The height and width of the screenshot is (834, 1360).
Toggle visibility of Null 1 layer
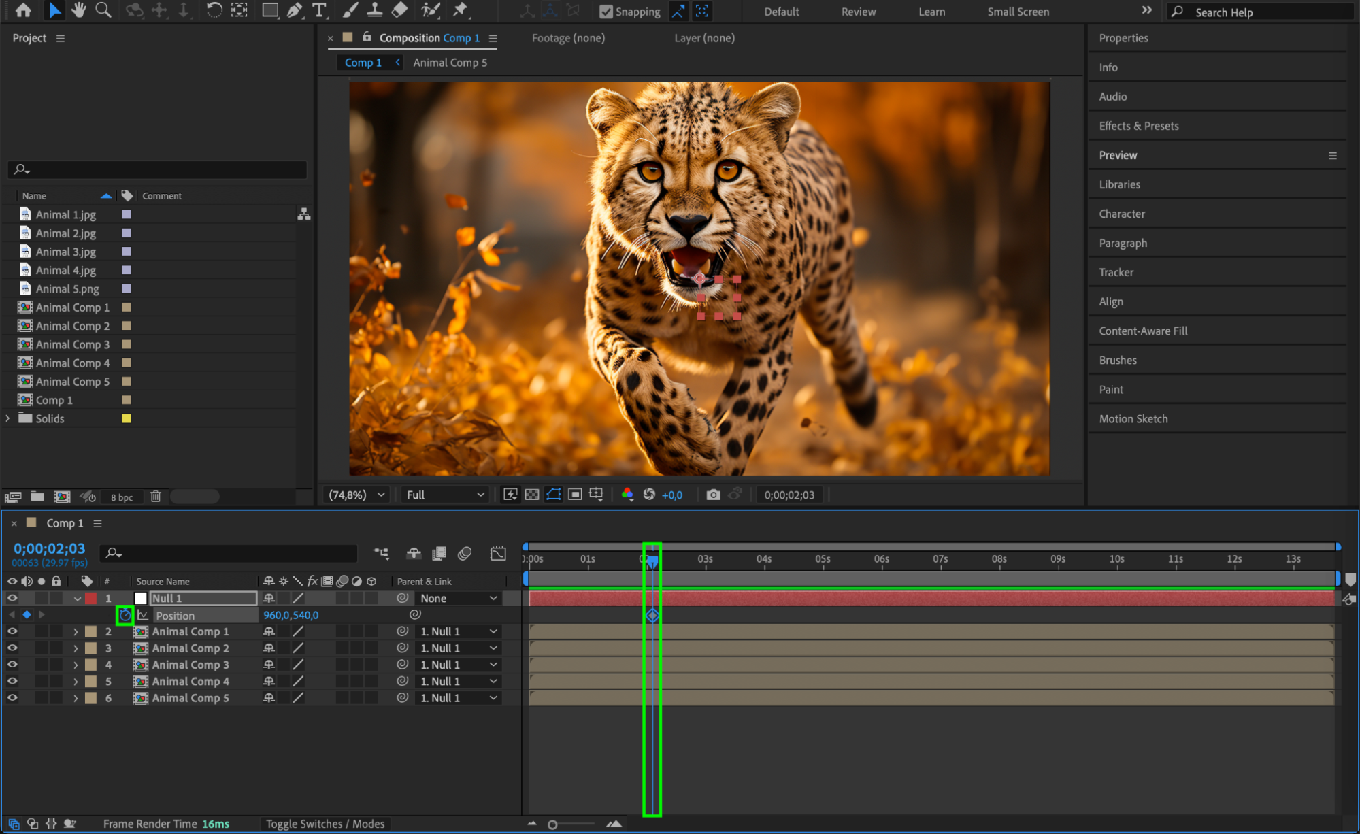point(12,598)
